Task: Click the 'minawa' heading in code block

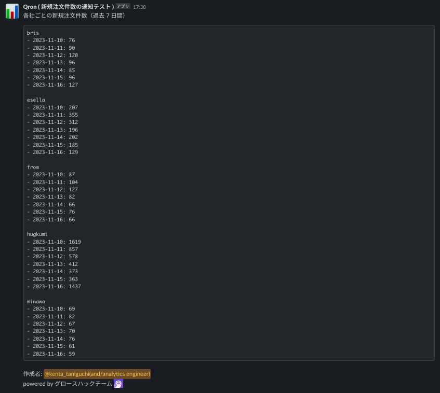Action: [36, 302]
